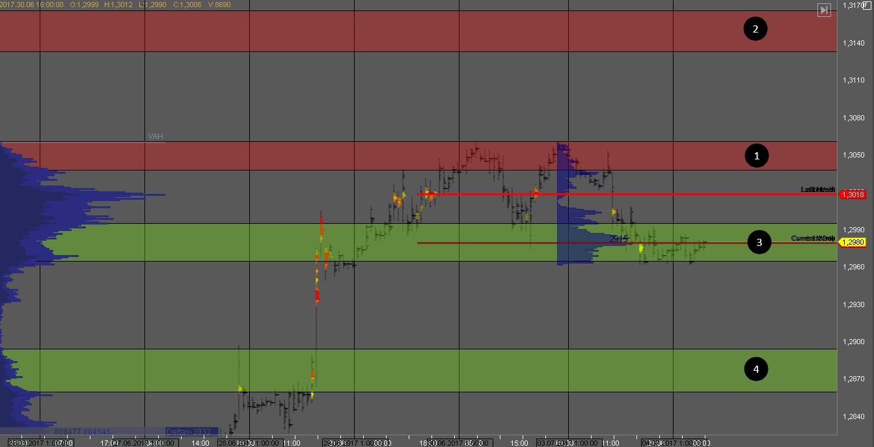
Task: Select the VAH label on the volume profile
Action: pyautogui.click(x=156, y=137)
